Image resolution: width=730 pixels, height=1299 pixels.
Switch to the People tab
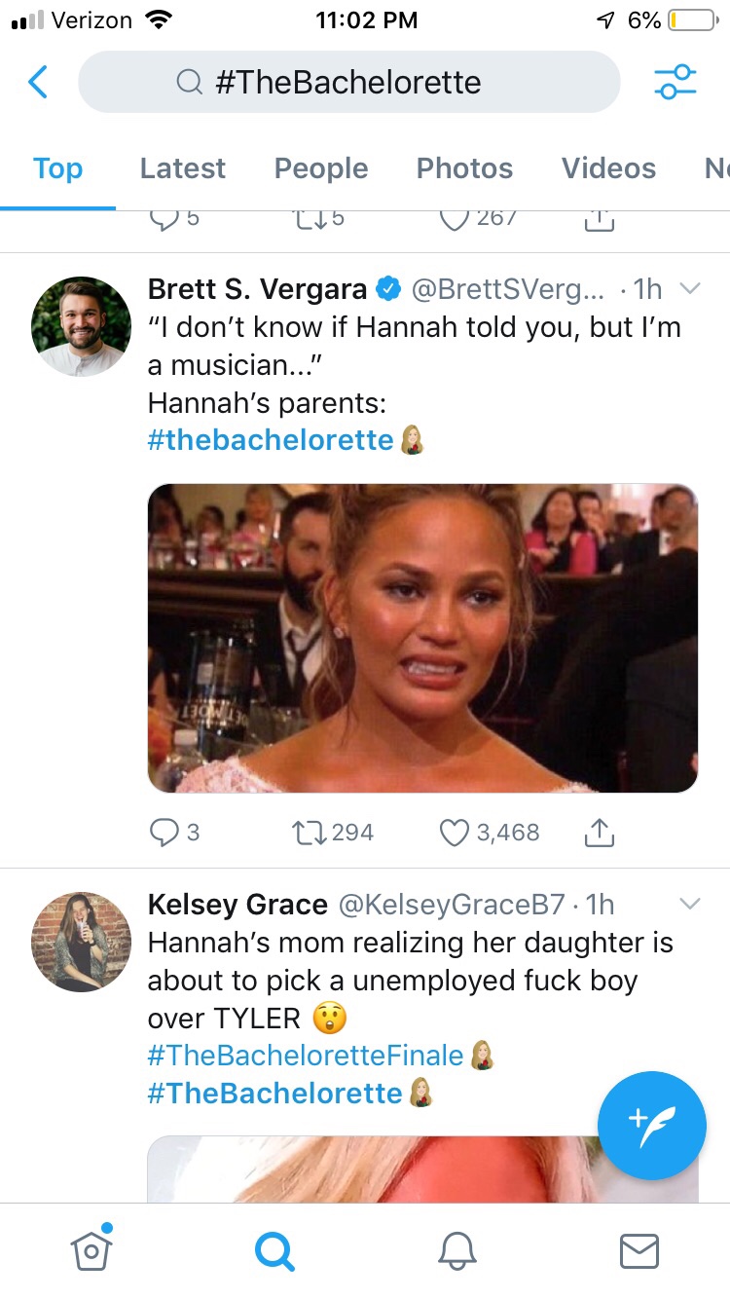click(321, 168)
